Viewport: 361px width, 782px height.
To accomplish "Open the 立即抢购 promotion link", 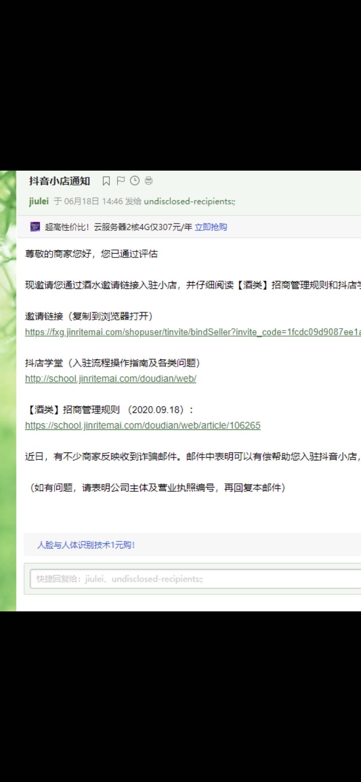I will point(211,227).
